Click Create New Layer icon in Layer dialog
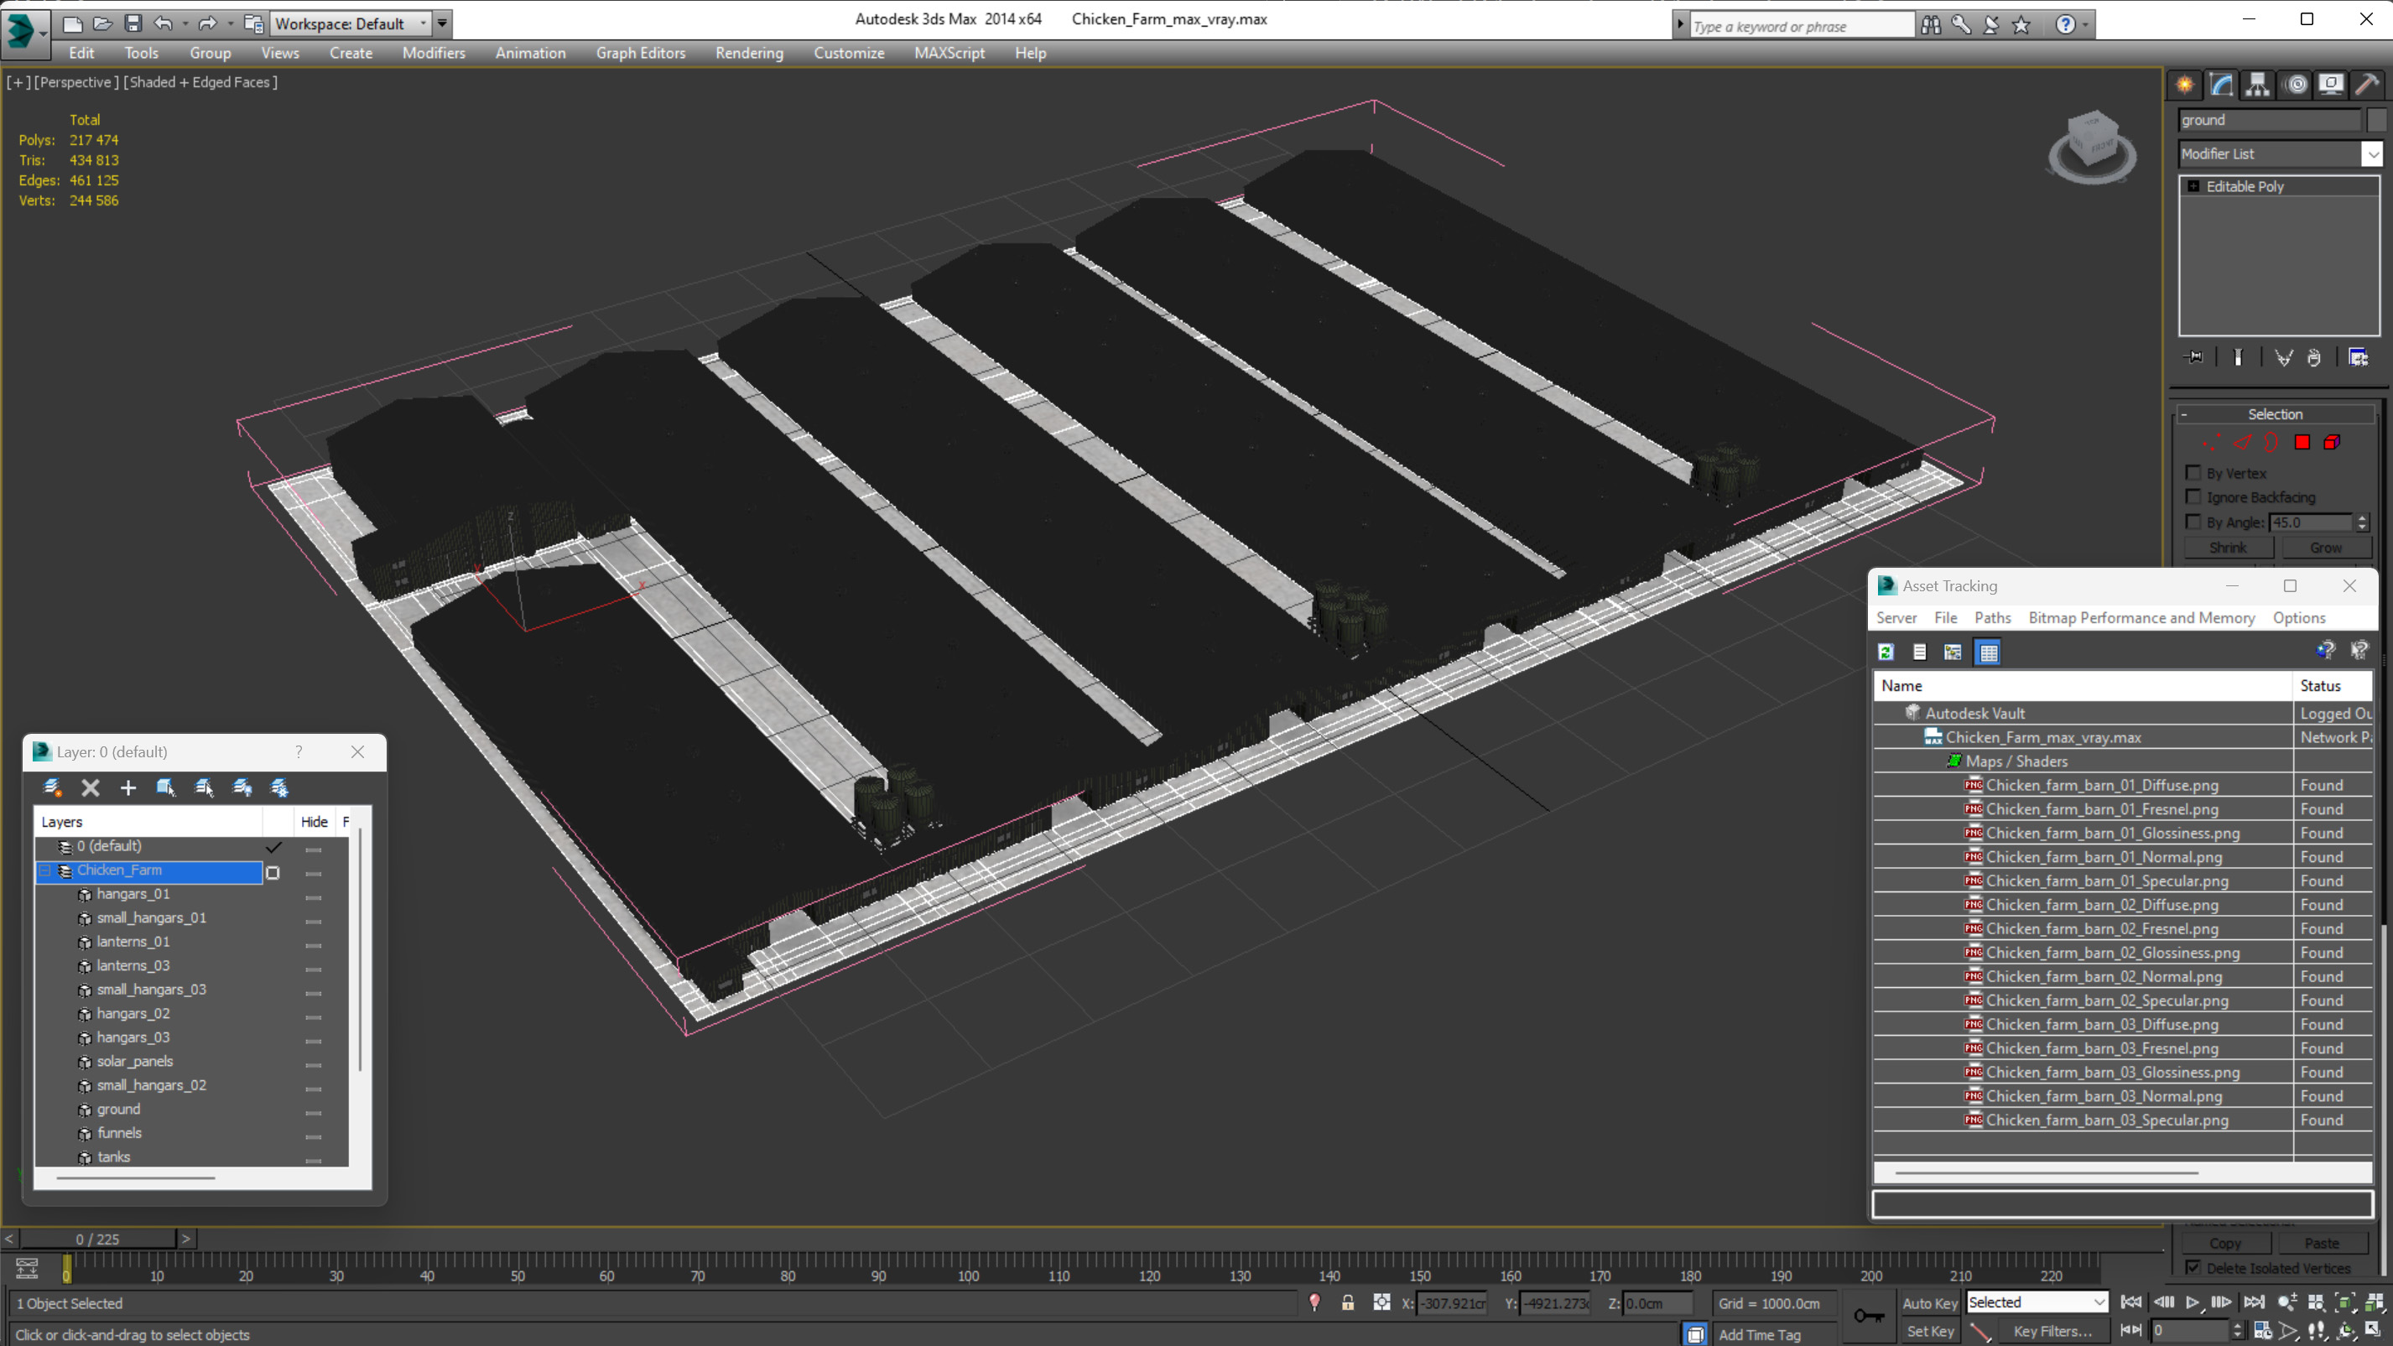The image size is (2393, 1346). pos(52,787)
